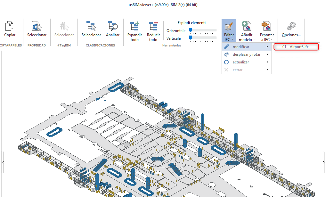Click Expandir todo tree icon
This screenshot has width=325, height=197.
pos(134,26)
